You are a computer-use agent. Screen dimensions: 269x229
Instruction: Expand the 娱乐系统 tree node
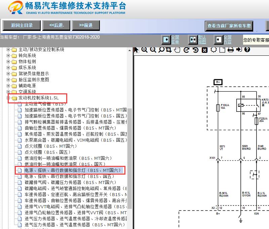pos(8,67)
